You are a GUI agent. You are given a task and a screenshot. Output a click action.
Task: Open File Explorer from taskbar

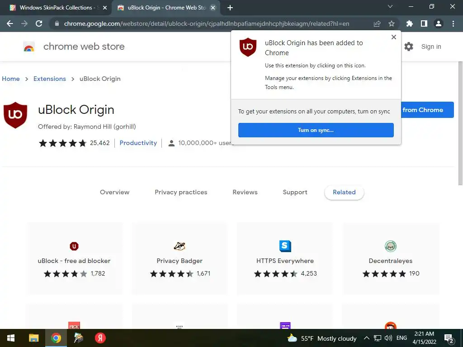click(33, 338)
